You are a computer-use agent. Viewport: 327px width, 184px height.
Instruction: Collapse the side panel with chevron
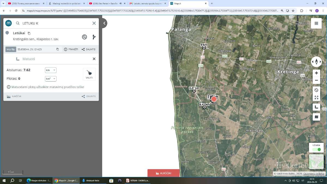coord(104,23)
